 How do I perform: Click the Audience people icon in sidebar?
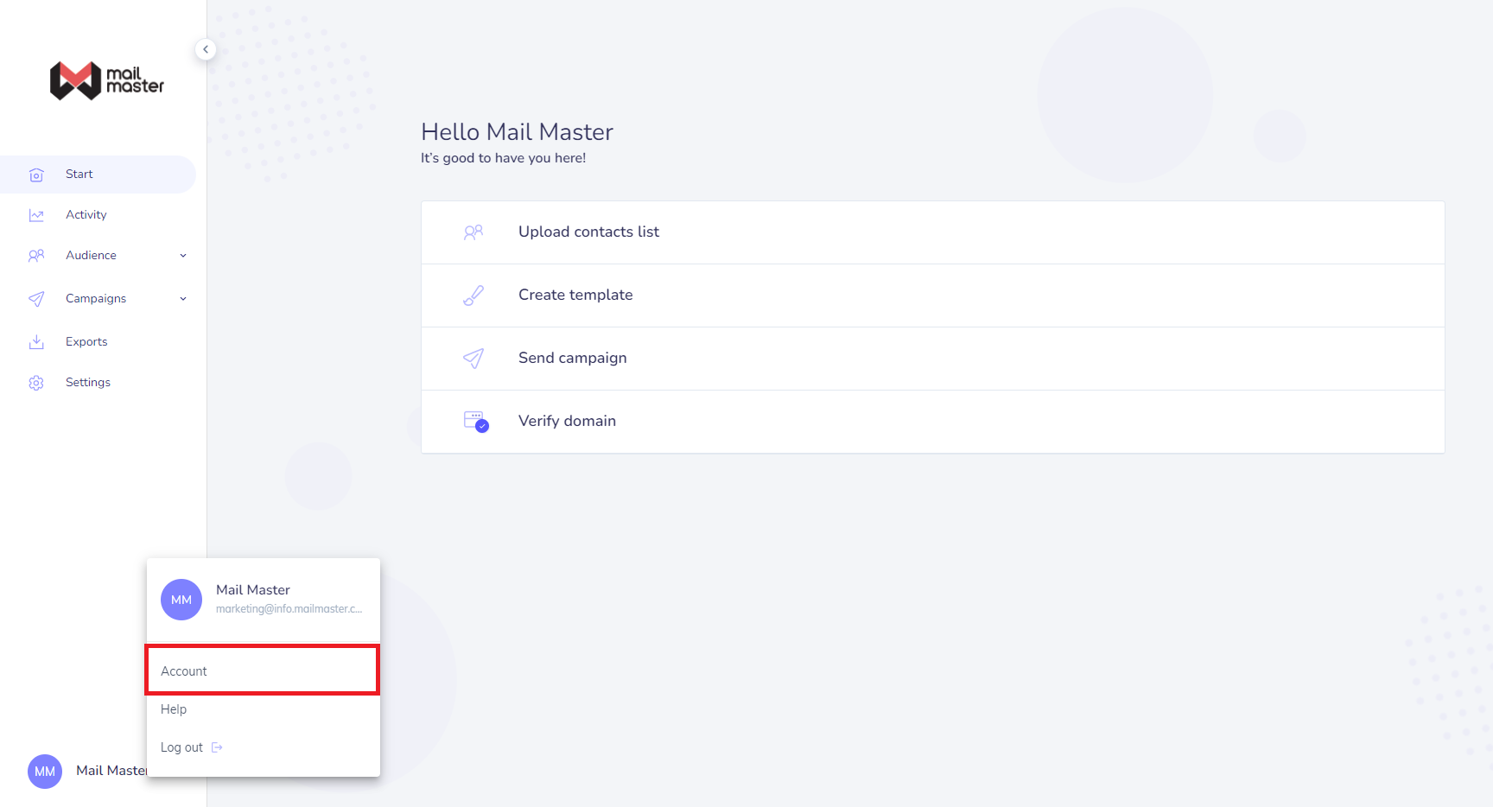[x=36, y=256]
